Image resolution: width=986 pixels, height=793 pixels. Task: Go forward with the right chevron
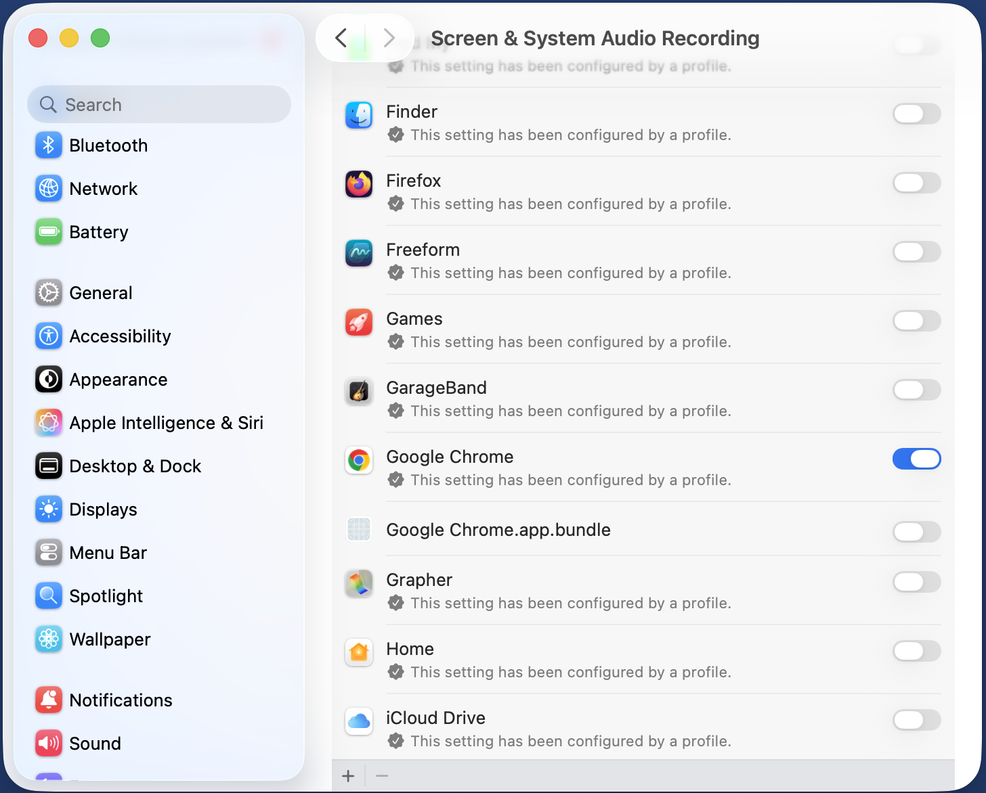[x=389, y=38]
